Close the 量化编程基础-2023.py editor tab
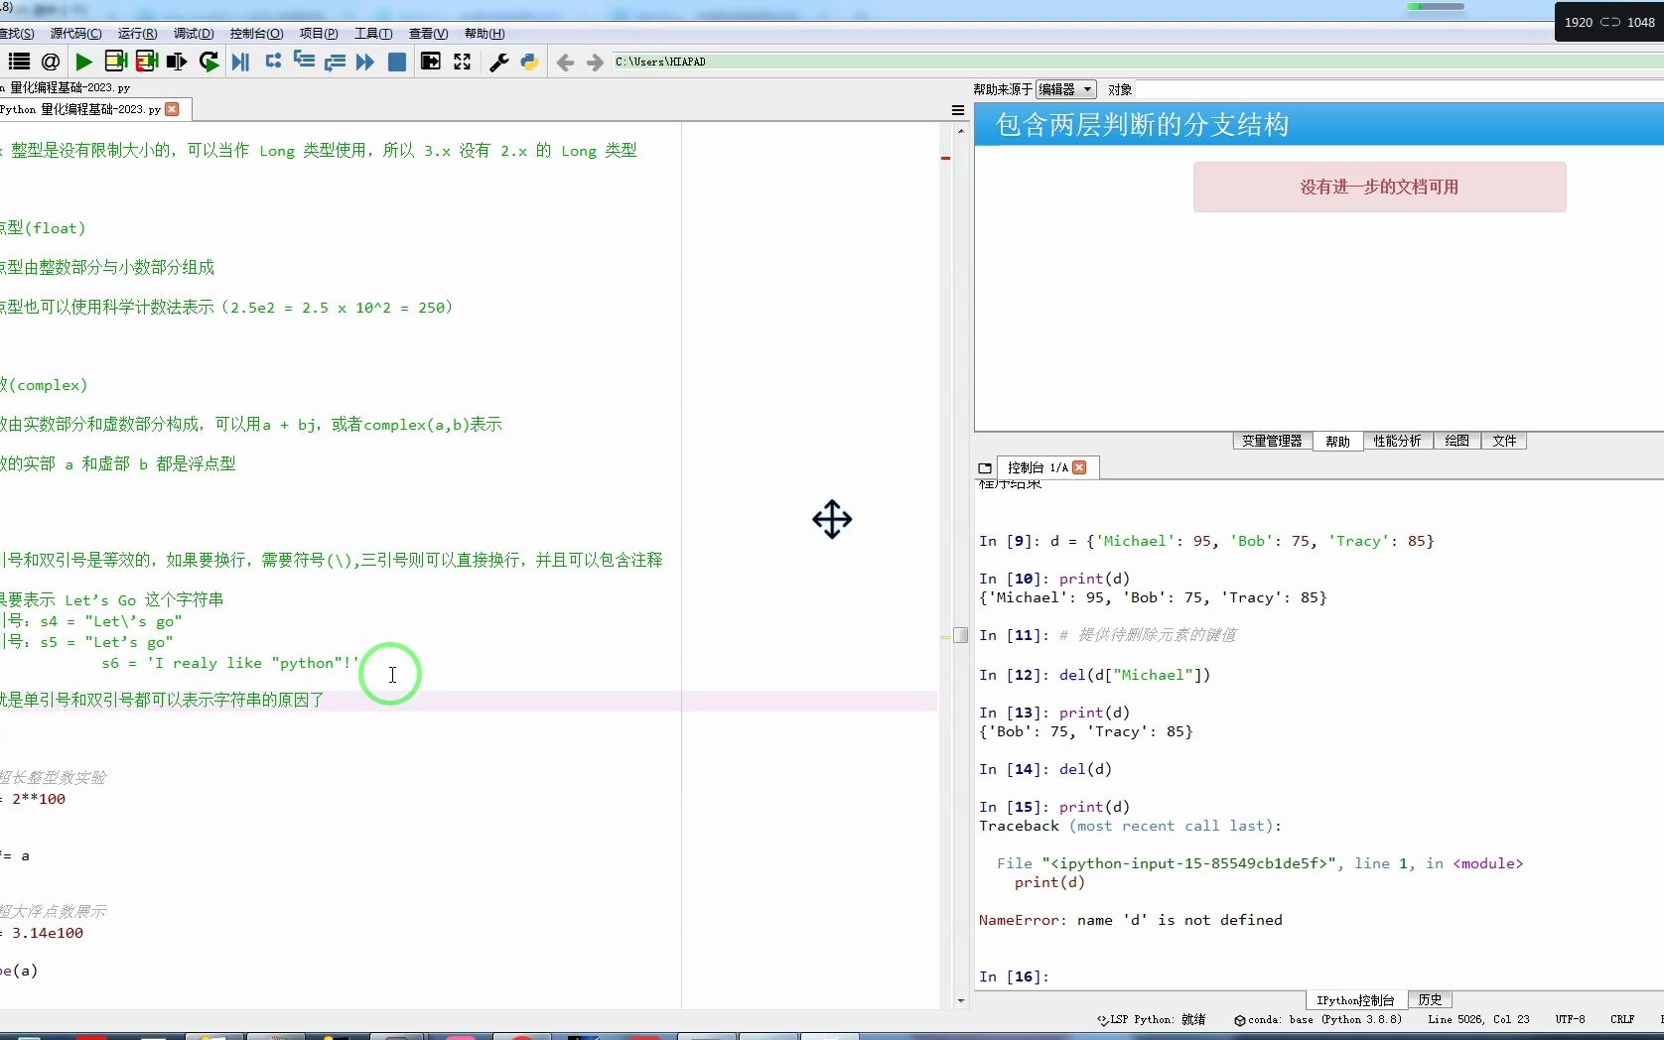 (173, 109)
